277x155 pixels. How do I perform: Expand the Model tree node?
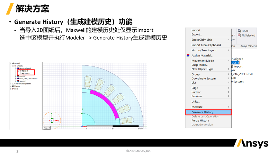(10, 63)
